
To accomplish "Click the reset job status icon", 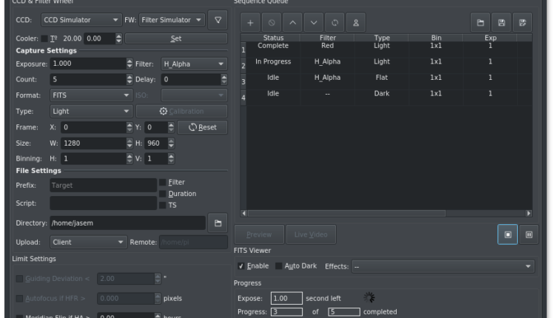I will point(335,23).
